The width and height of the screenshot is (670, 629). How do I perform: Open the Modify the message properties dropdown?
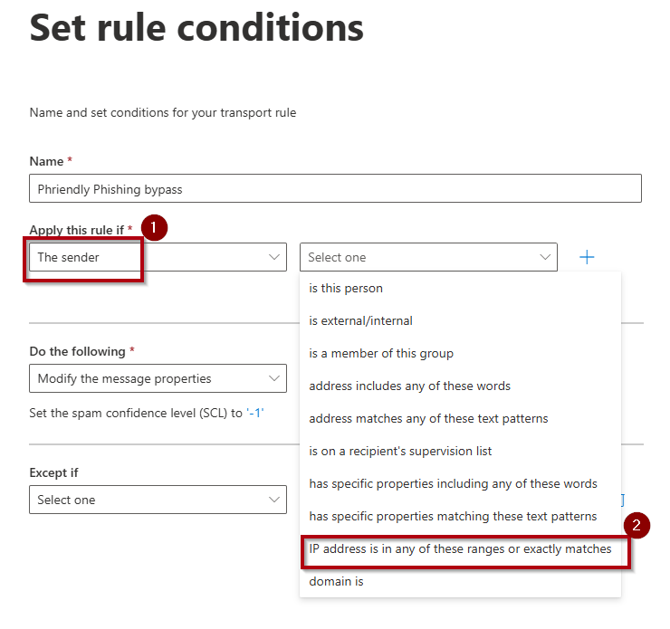tap(158, 378)
